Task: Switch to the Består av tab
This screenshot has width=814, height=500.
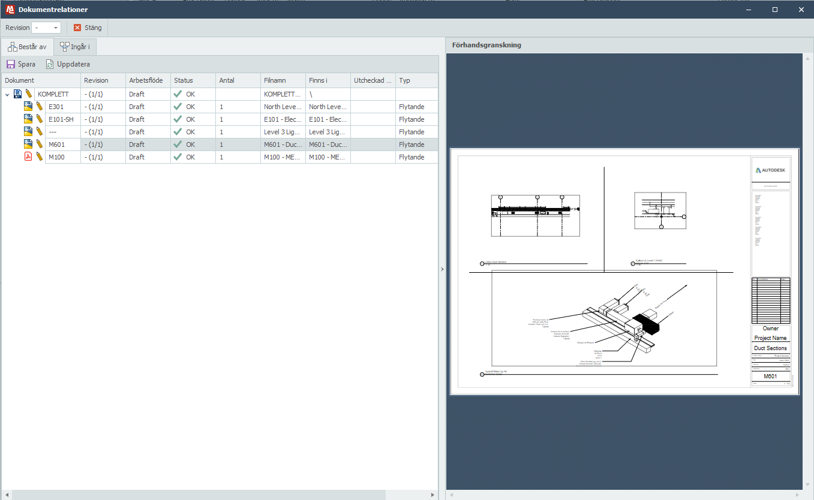Action: click(x=28, y=47)
